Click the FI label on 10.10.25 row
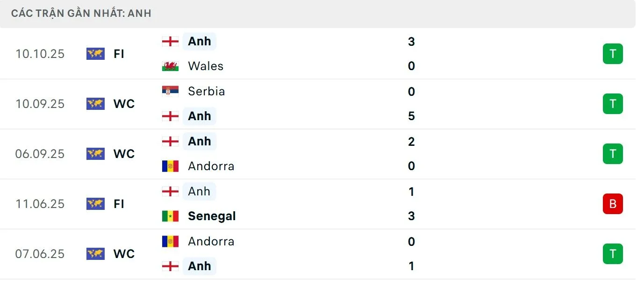The width and height of the screenshot is (637, 287). (119, 54)
